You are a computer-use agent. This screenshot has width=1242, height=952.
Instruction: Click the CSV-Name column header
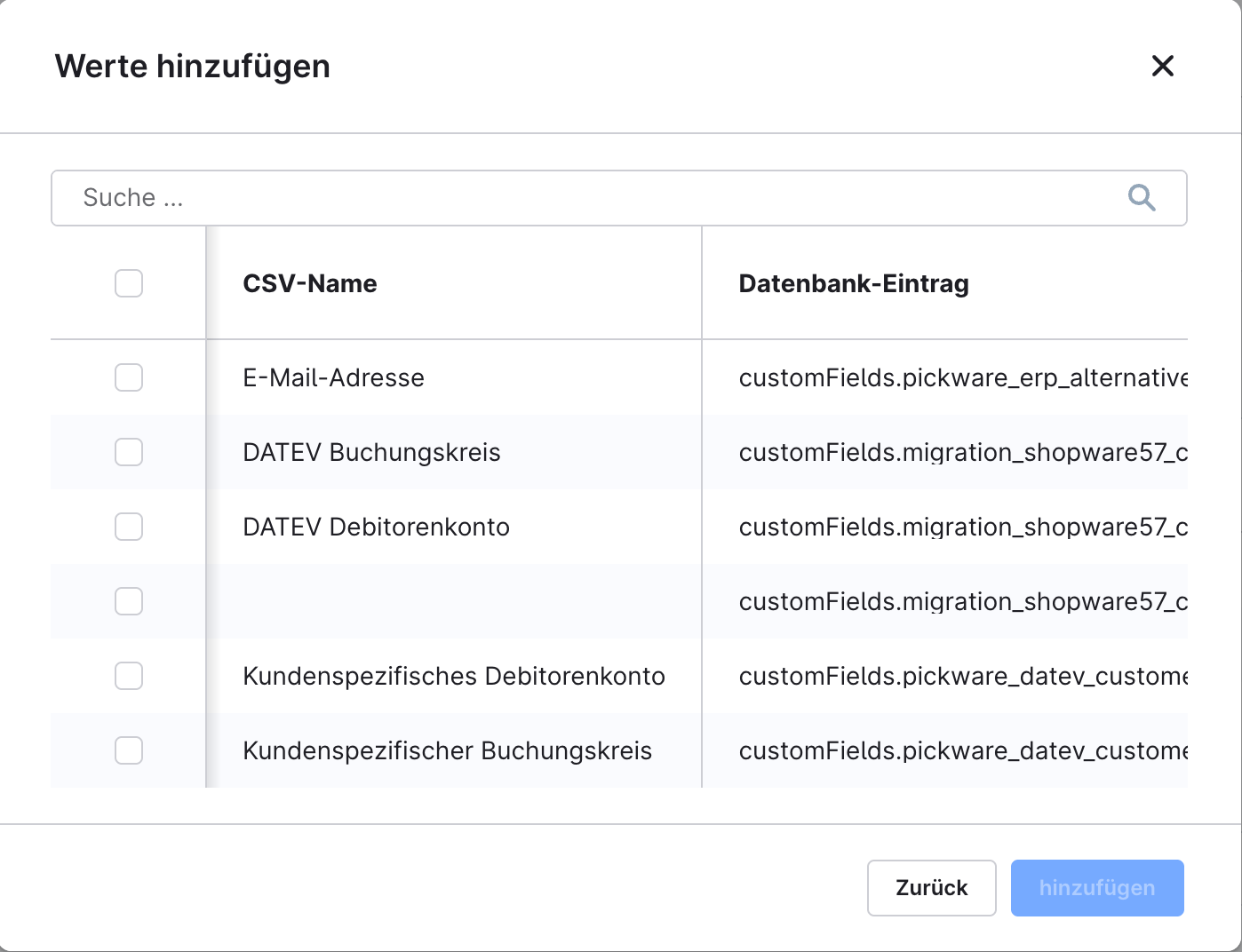click(310, 283)
